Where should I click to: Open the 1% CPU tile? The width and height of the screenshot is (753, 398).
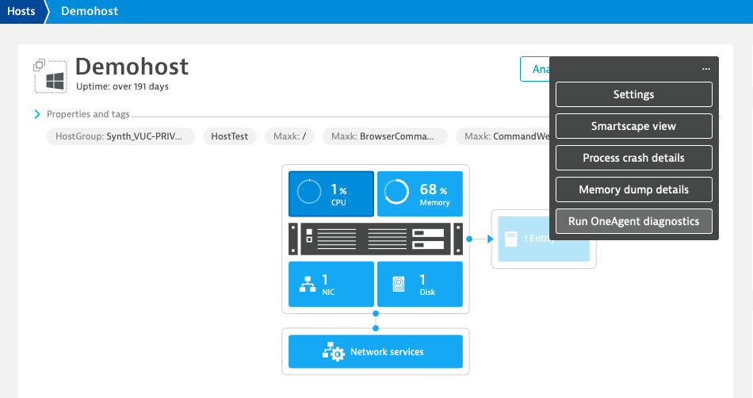331,194
